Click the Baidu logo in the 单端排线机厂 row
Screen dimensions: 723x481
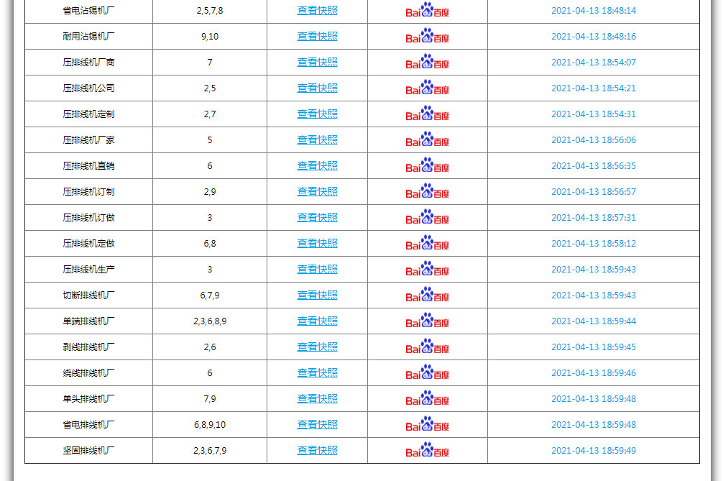tap(427, 321)
